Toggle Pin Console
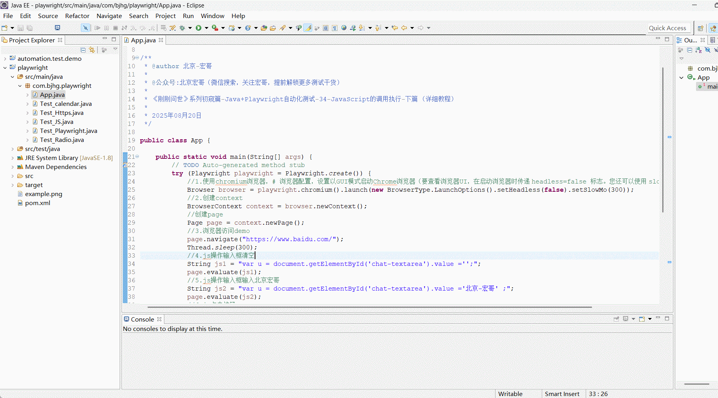Image resolution: width=718 pixels, height=398 pixels. 616,319
